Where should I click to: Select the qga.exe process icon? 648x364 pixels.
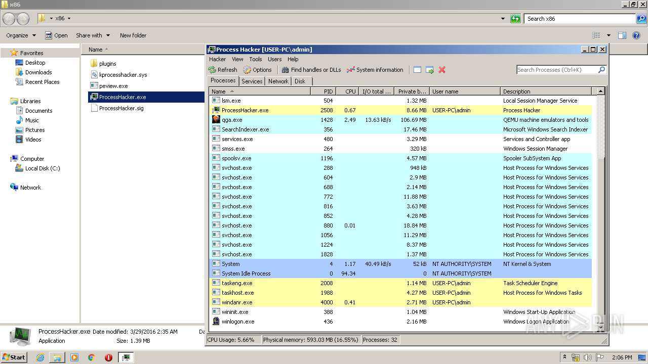pos(216,120)
